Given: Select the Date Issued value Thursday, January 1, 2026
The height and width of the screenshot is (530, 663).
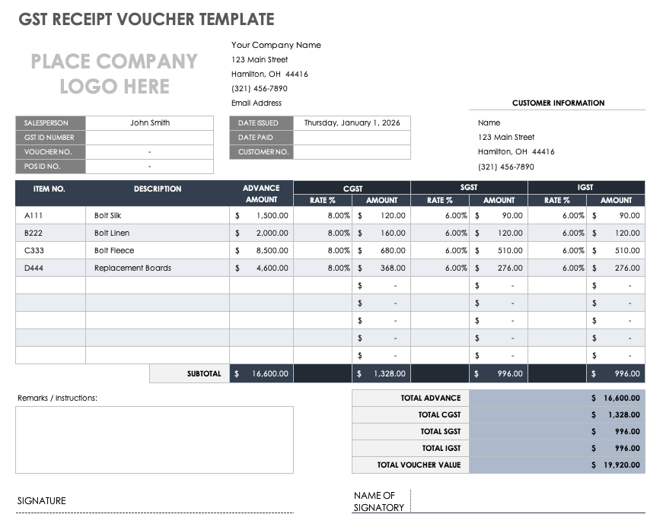Looking at the screenshot, I should 352,122.
